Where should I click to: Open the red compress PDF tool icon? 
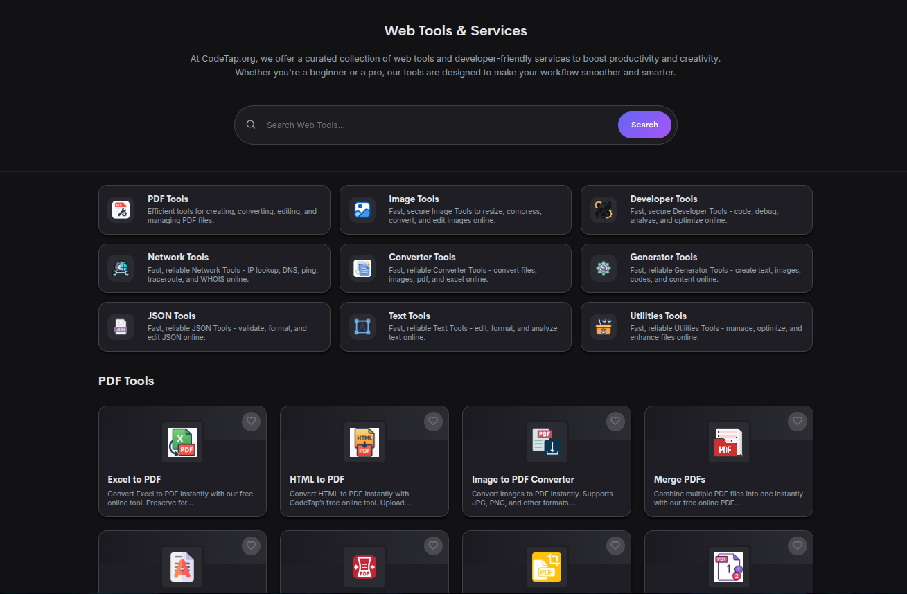pos(364,567)
